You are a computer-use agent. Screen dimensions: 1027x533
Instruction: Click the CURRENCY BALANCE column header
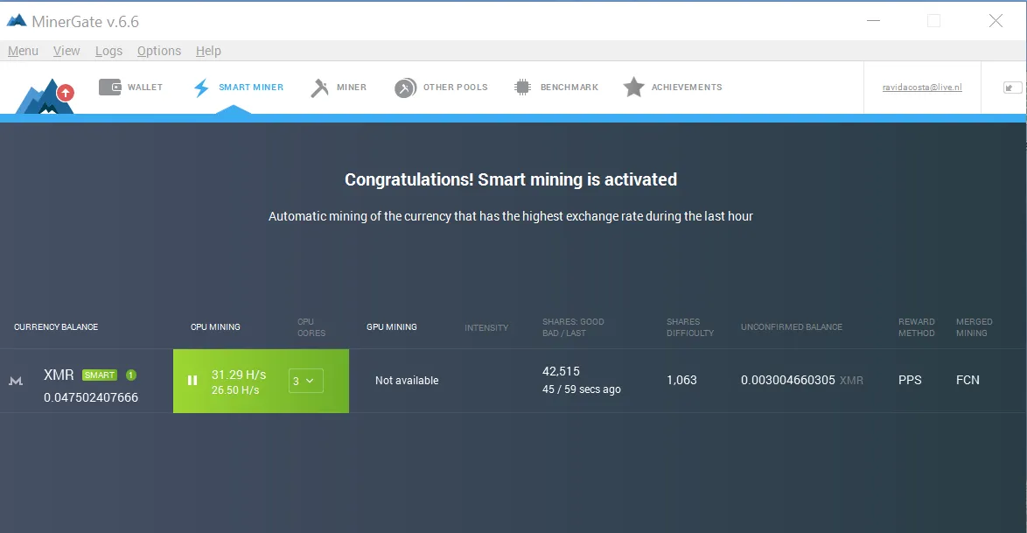pos(56,327)
